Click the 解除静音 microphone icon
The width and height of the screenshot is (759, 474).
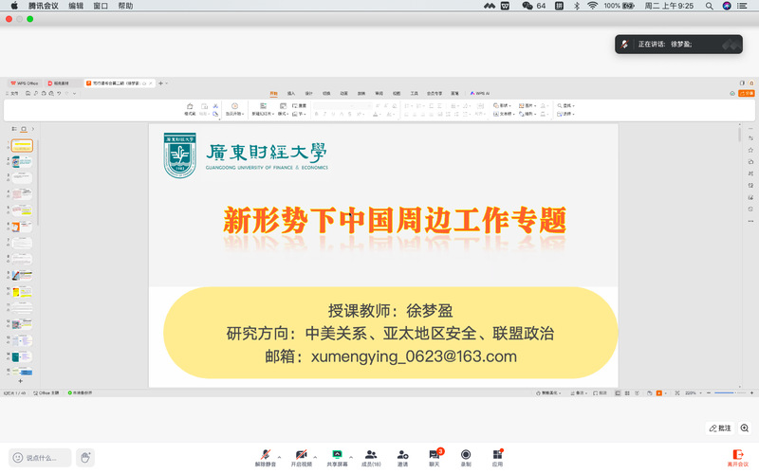pyautogui.click(x=267, y=455)
